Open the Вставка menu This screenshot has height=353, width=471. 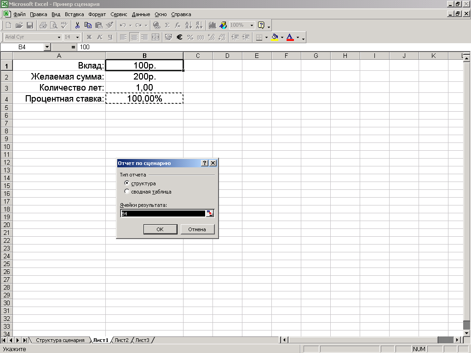(x=74, y=14)
